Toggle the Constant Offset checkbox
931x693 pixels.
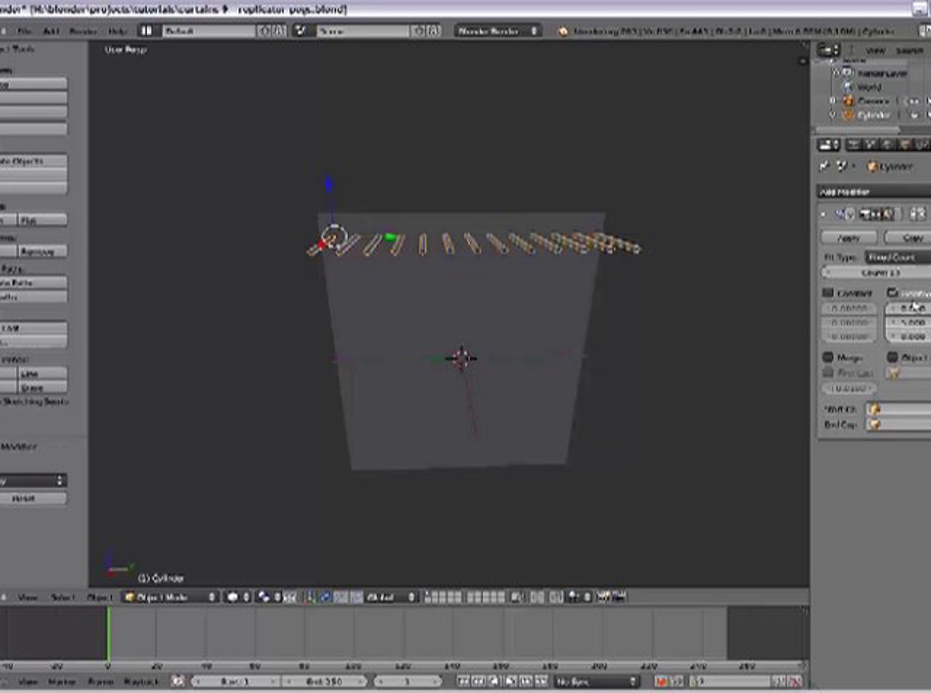(x=827, y=293)
